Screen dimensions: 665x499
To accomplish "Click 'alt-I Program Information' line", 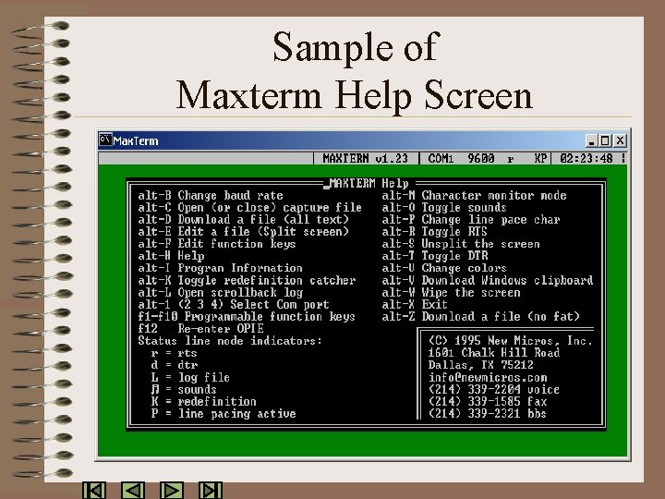I will (x=220, y=268).
